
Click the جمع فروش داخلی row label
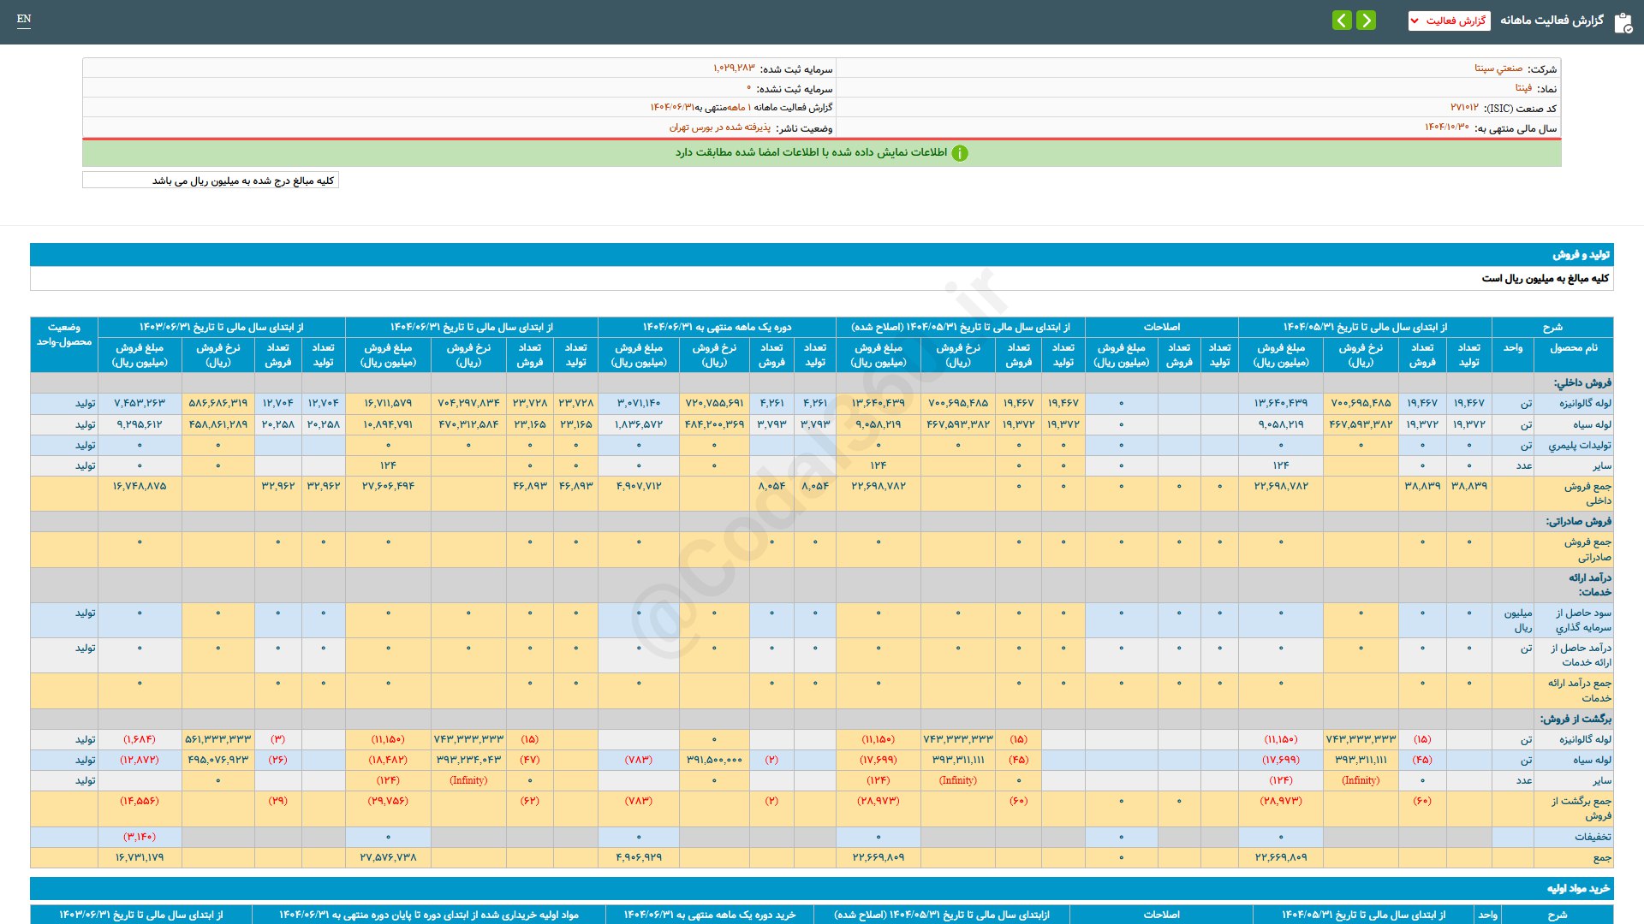1587,494
